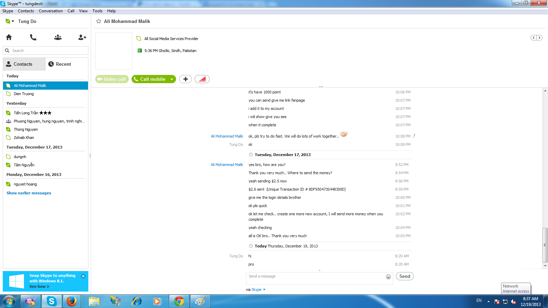Open the Conversation menu

point(51,11)
